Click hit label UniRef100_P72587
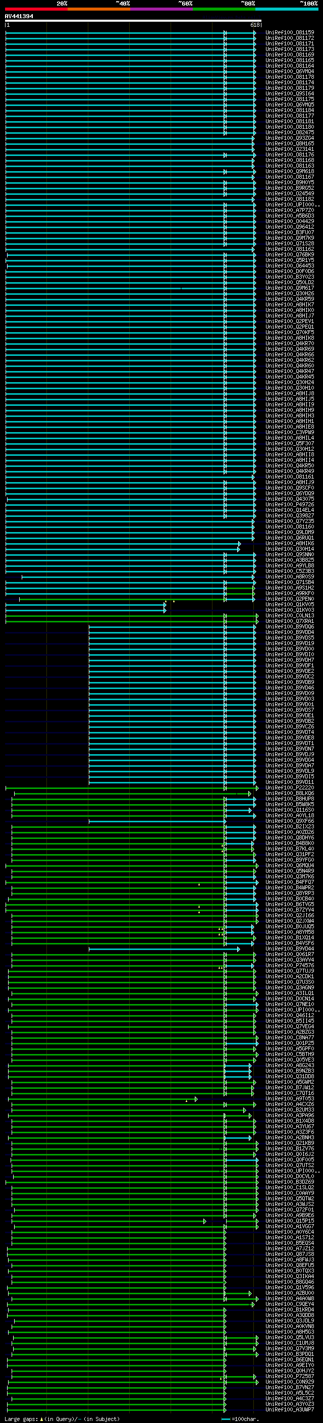 point(290,1376)
